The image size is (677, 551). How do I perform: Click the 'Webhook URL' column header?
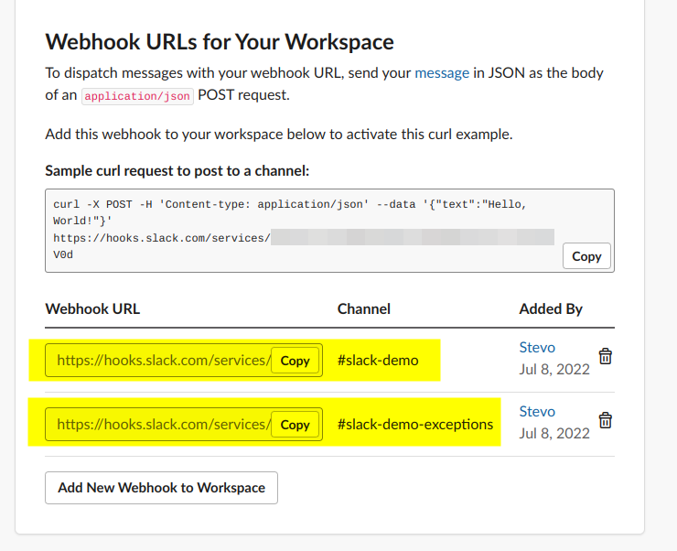[92, 308]
